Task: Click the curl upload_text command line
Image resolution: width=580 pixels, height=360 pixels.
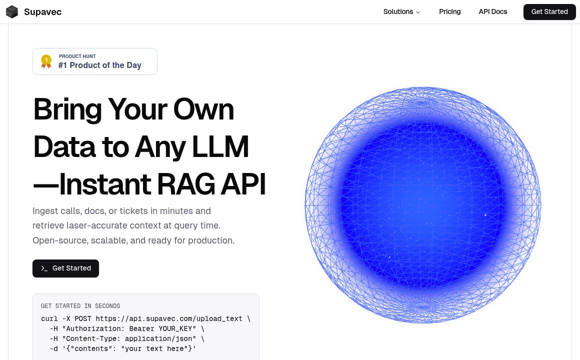Action: [x=145, y=318]
